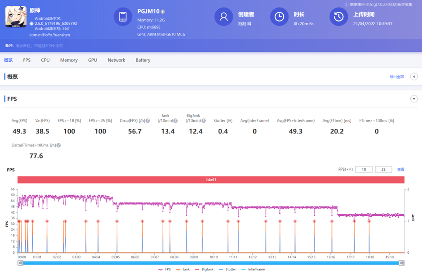422x272 pixels.
Task: Switch to the CPU tab
Action: [x=45, y=60]
